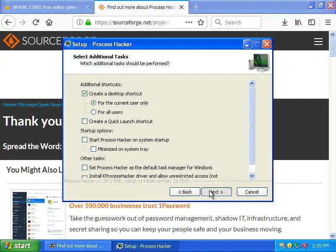Go back in Firefox history

(8, 22)
